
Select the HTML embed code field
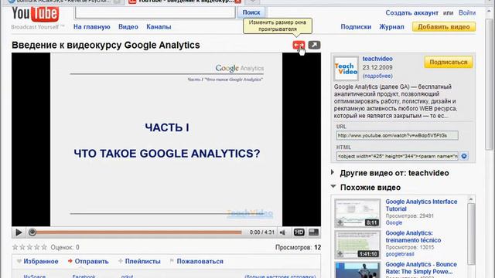coord(397,156)
